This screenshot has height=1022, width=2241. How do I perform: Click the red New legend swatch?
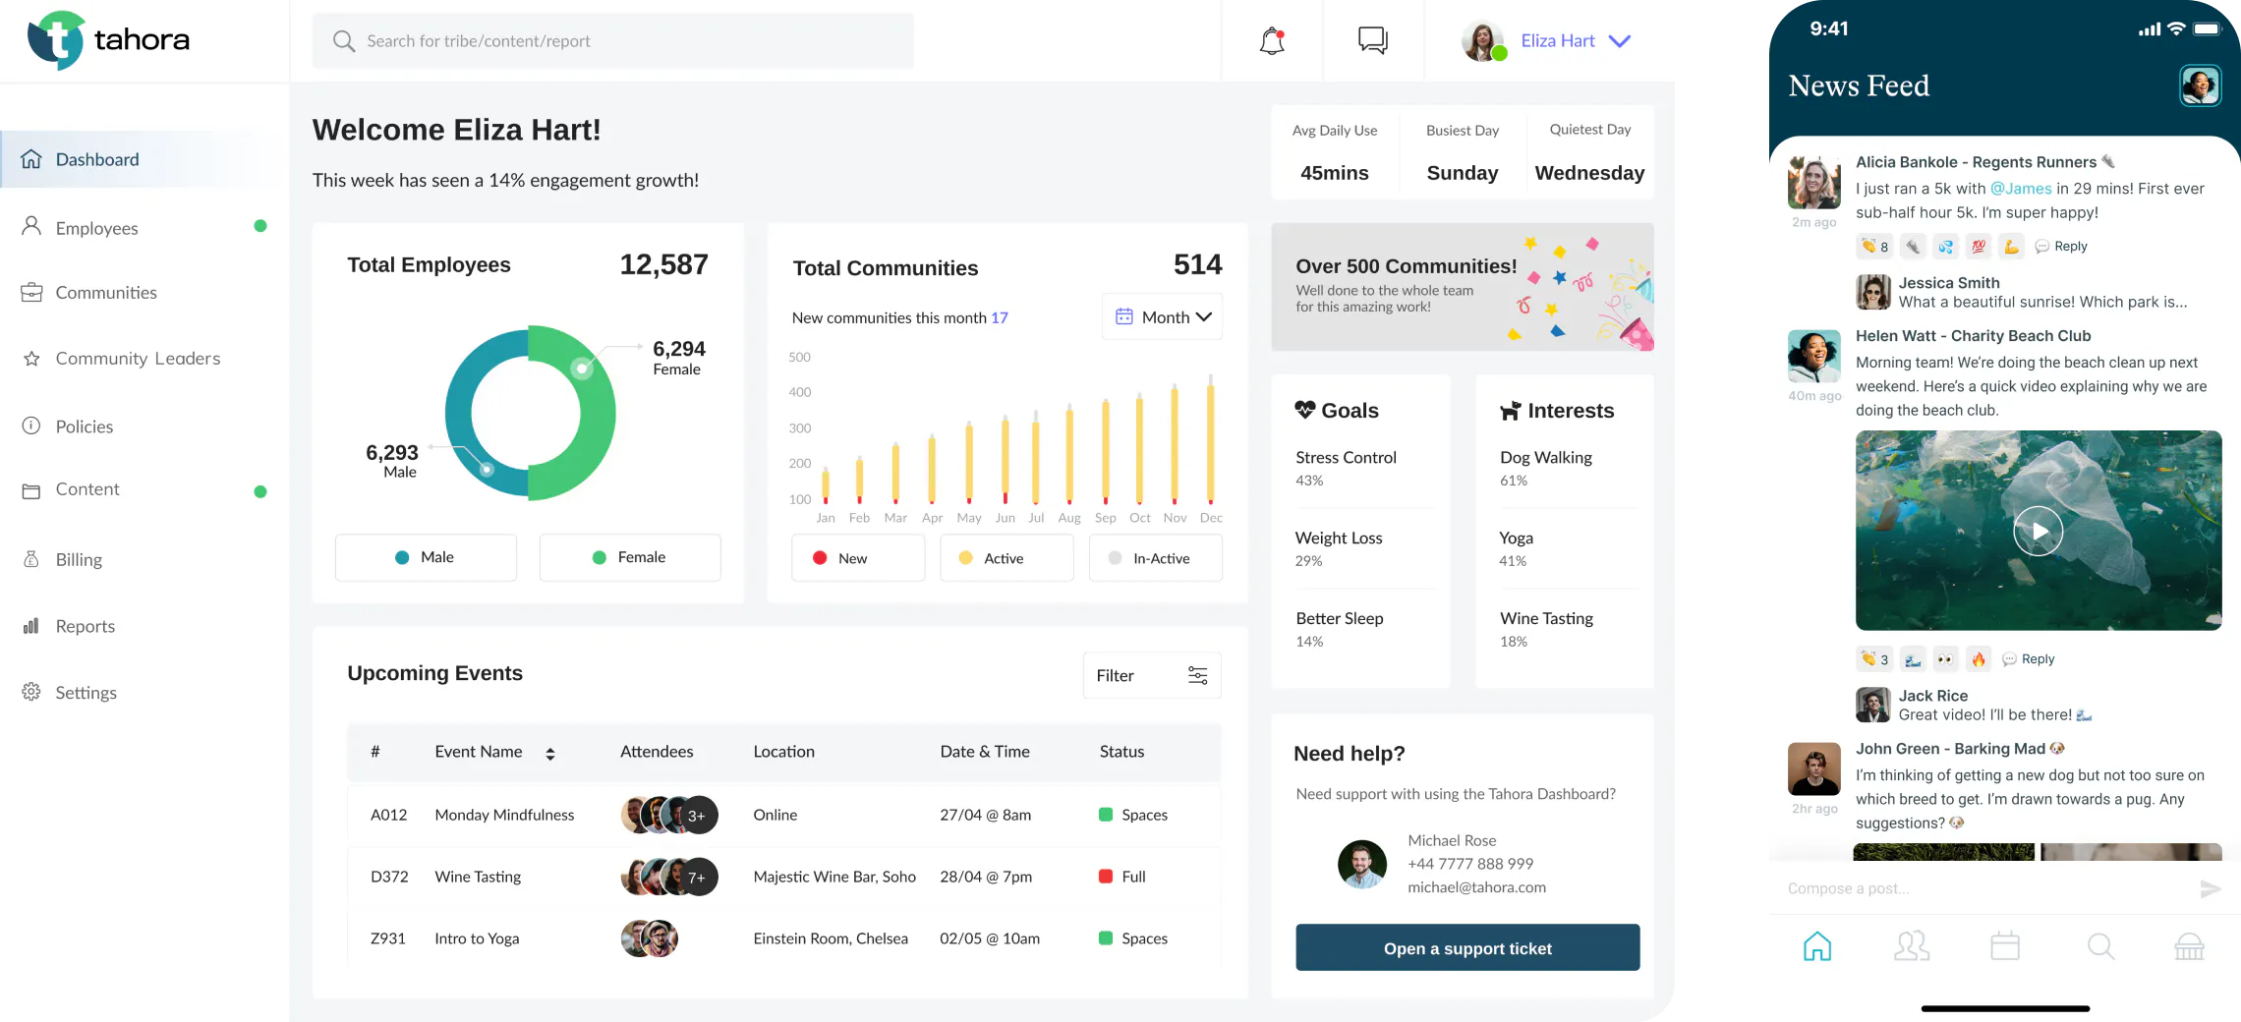(820, 558)
